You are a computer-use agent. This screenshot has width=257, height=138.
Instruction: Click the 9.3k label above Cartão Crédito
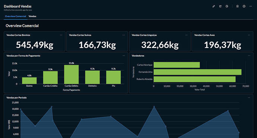[50, 69]
